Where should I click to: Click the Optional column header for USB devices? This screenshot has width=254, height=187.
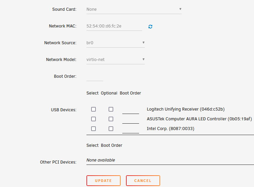pyautogui.click(x=109, y=93)
